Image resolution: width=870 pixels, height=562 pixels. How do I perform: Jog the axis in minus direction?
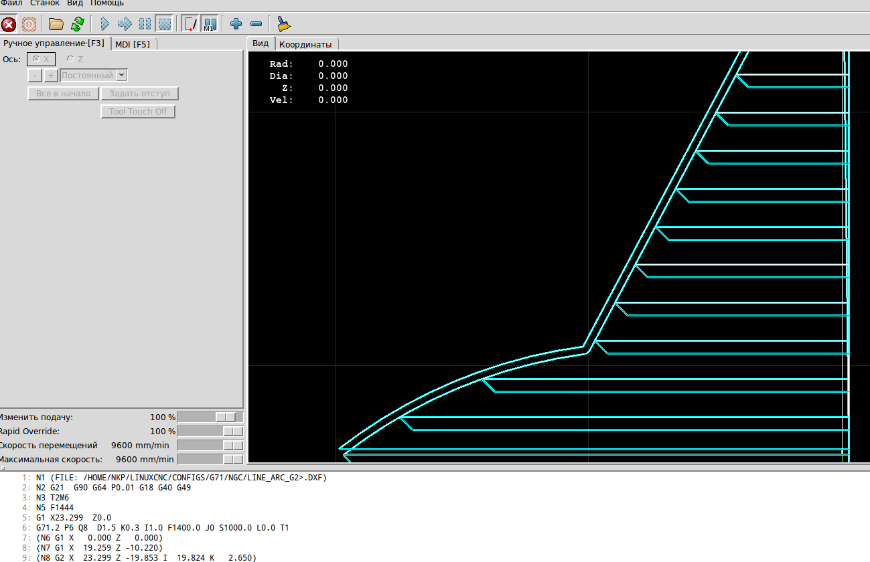click(35, 76)
